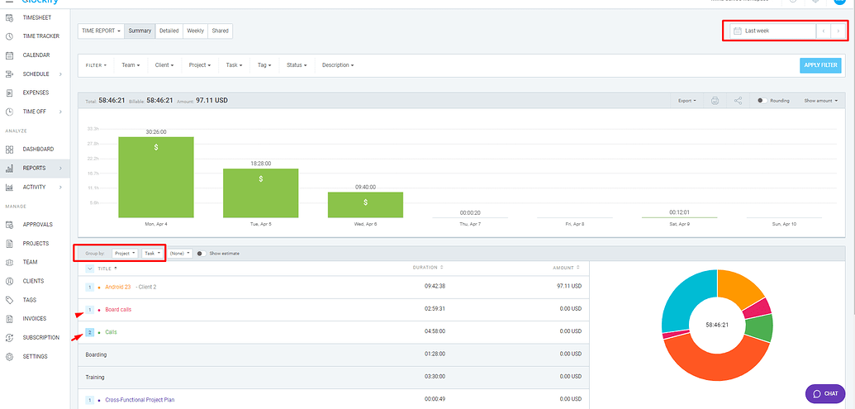Viewport: 855px width, 409px height.
Task: Open the Export dropdown
Action: tap(687, 101)
